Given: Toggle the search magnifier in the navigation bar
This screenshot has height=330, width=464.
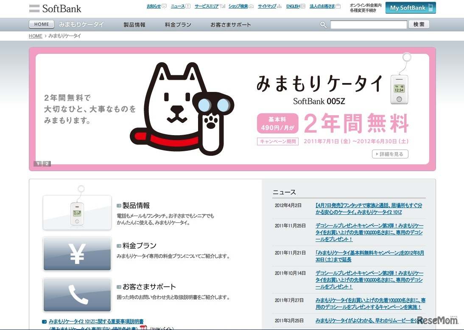Looking at the screenshot, I should point(323,25).
